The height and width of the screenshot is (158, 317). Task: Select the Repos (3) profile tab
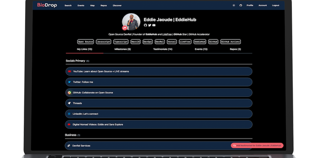[x=235, y=49]
